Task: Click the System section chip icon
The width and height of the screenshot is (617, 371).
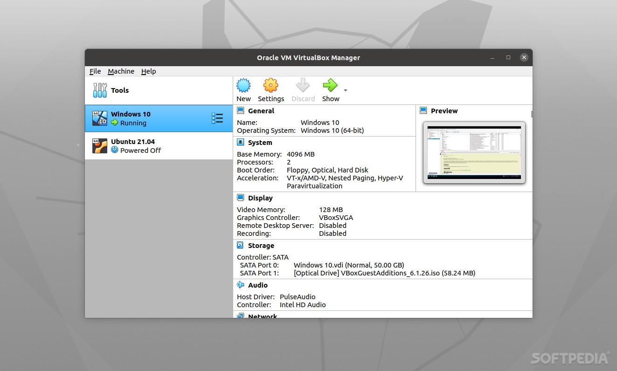Action: pyautogui.click(x=241, y=142)
